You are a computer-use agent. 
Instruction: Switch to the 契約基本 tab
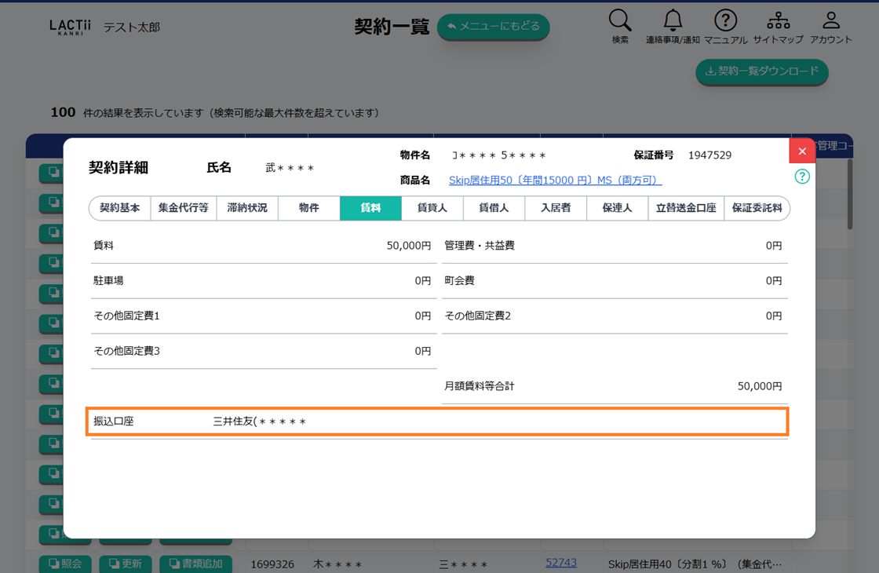(120, 208)
